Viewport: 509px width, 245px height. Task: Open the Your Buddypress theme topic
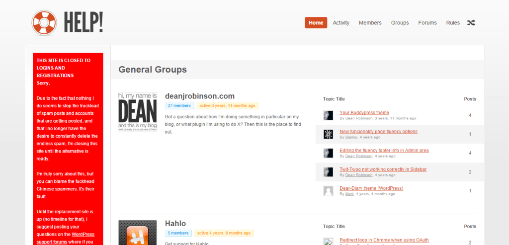[364, 113]
